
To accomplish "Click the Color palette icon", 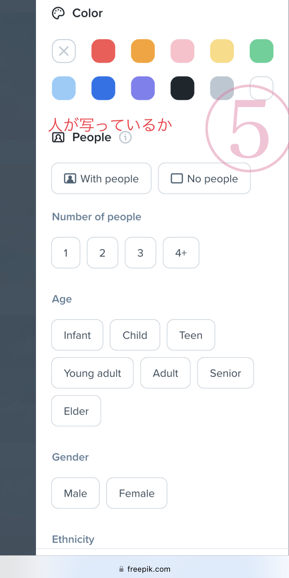I will tap(58, 13).
